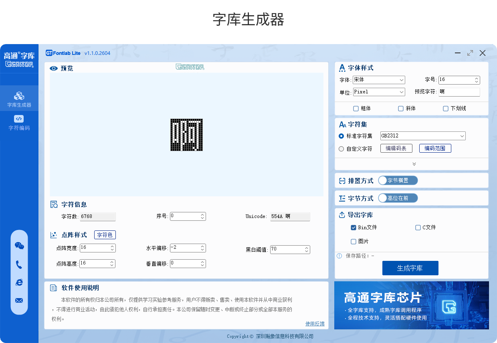Click the 生成字库 button
The image size is (497, 343).
click(x=410, y=268)
